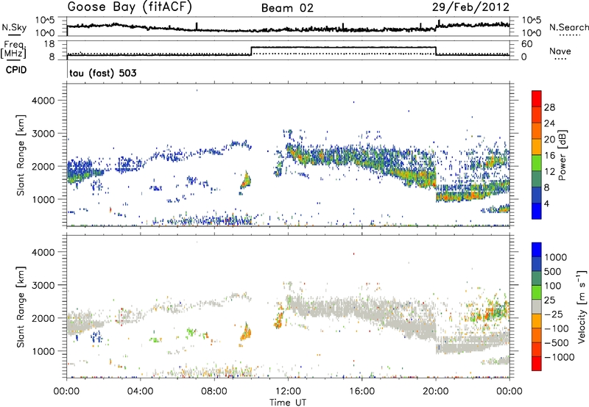
Task: Click the 16 tick on Power colorbar
Action: pyautogui.click(x=549, y=156)
